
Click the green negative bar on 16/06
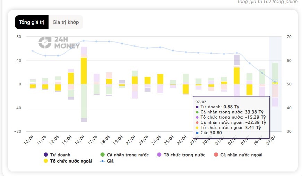coord(84,101)
